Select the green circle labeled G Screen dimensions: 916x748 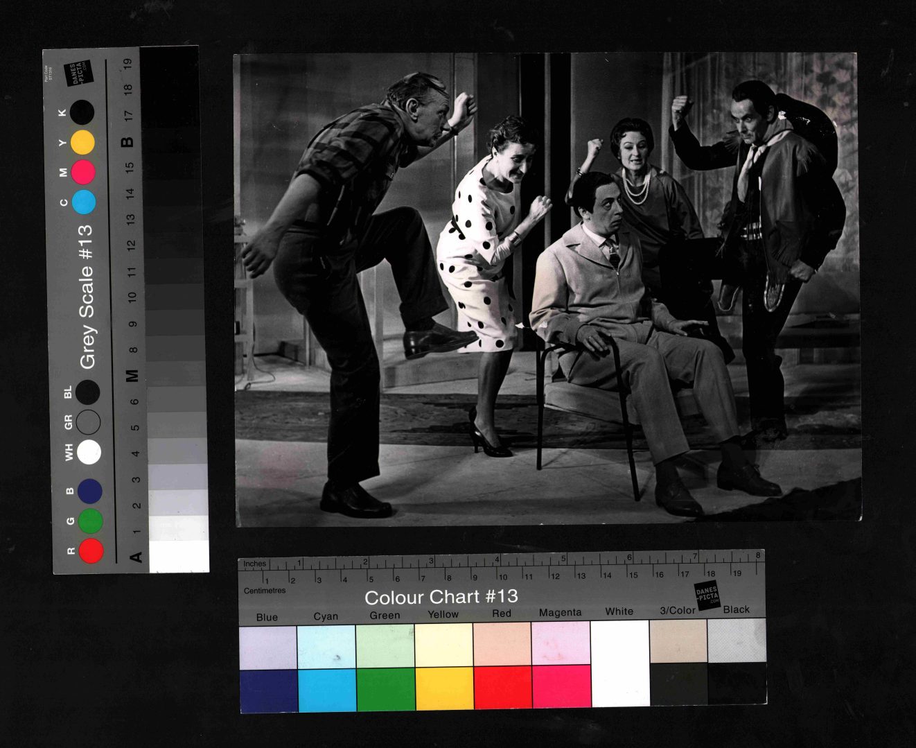[x=90, y=521]
